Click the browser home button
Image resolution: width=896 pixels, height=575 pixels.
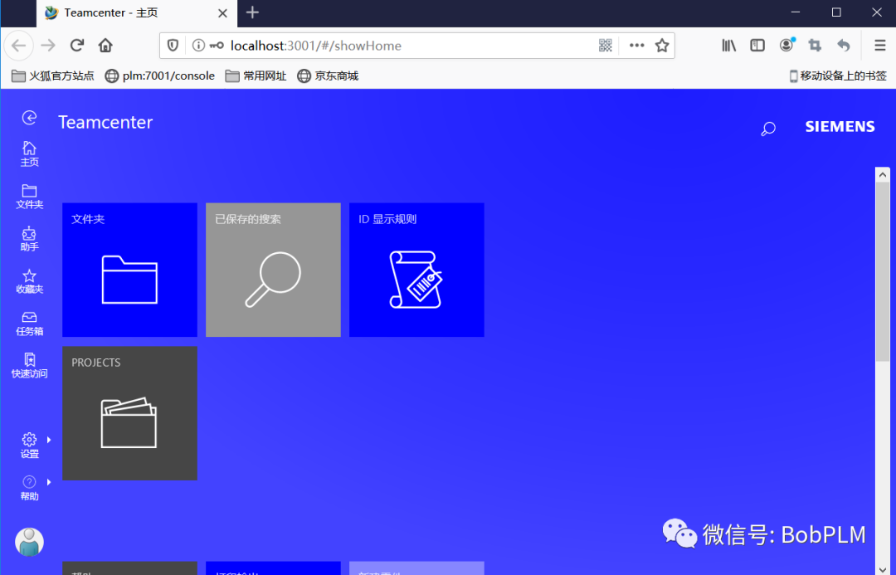click(105, 45)
